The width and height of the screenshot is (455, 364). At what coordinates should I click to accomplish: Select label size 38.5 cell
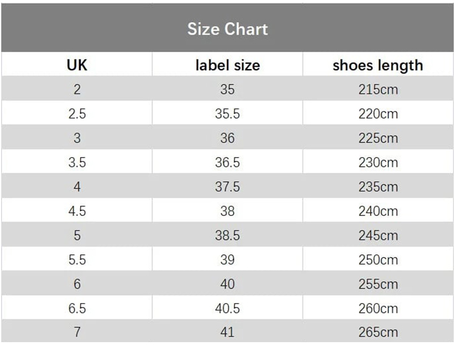(227, 235)
